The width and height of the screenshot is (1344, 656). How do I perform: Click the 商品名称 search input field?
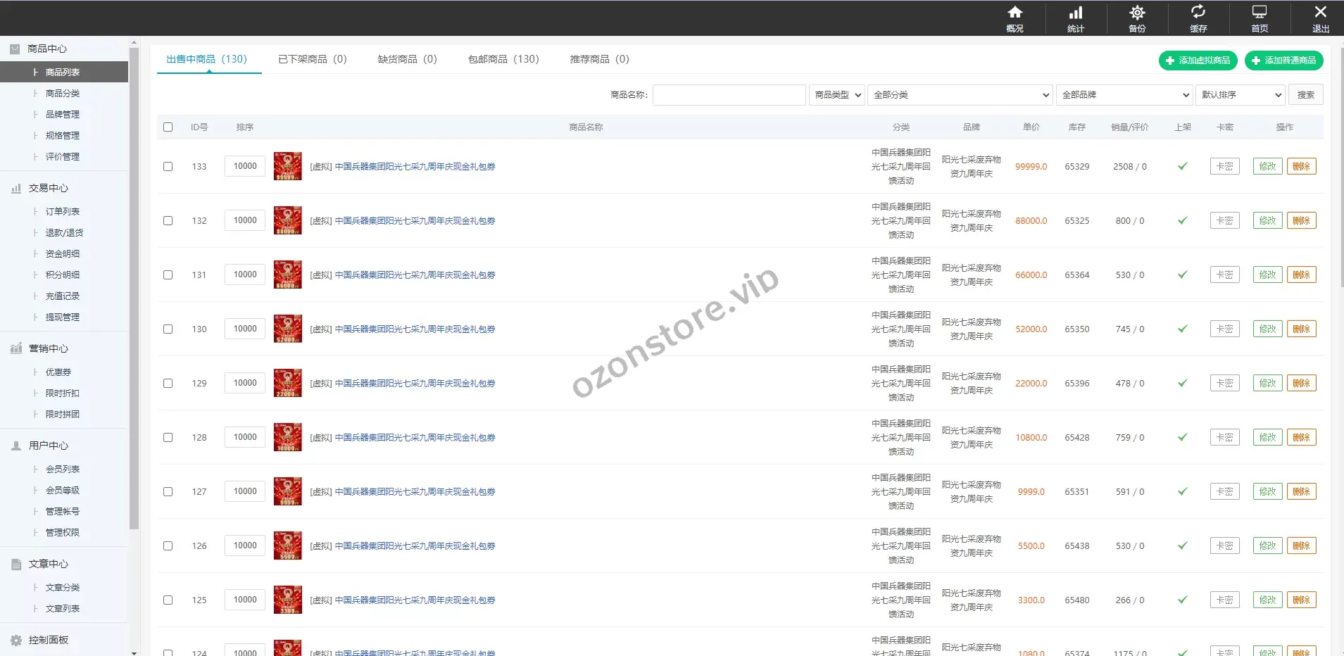729,95
